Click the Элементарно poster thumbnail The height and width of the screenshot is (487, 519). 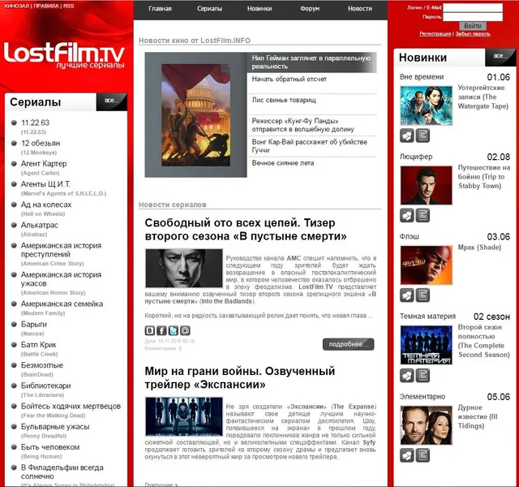pos(426,425)
